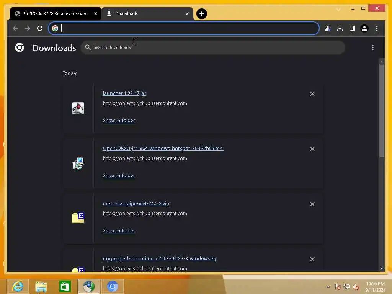The image size is (392, 294).
Task: Switch to the 67.0.3396.87-3 Binaries tab
Action: [x=56, y=14]
